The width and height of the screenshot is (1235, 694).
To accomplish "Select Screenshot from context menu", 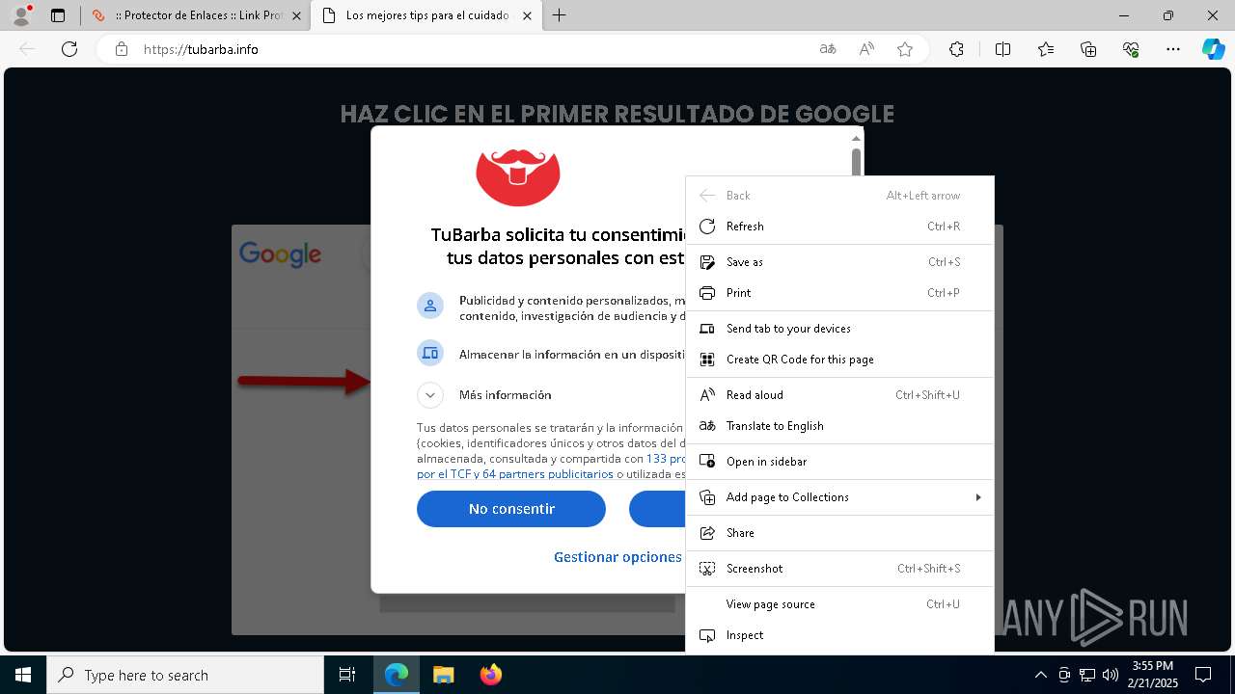I will coord(839,569).
